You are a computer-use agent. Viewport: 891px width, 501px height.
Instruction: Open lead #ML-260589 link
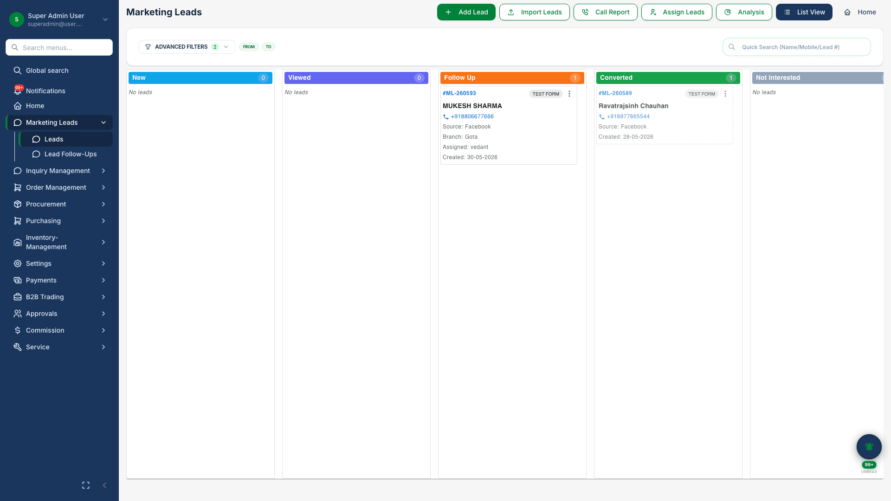[615, 93]
